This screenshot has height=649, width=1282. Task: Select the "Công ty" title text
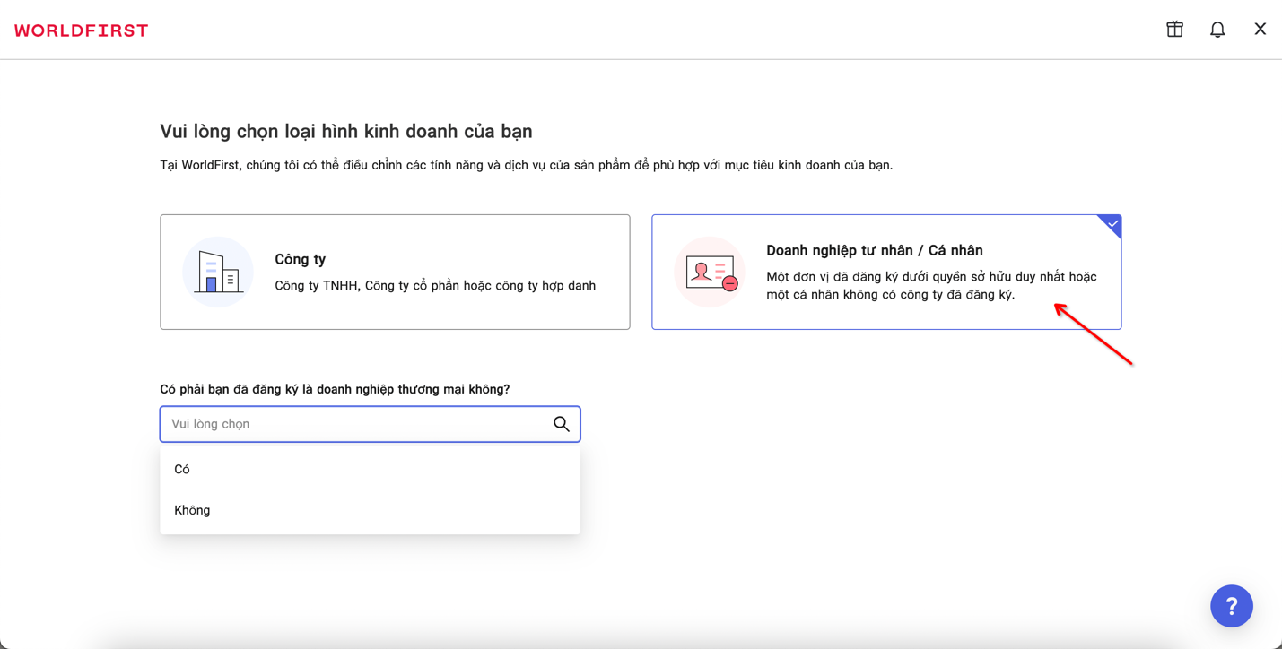click(x=300, y=259)
